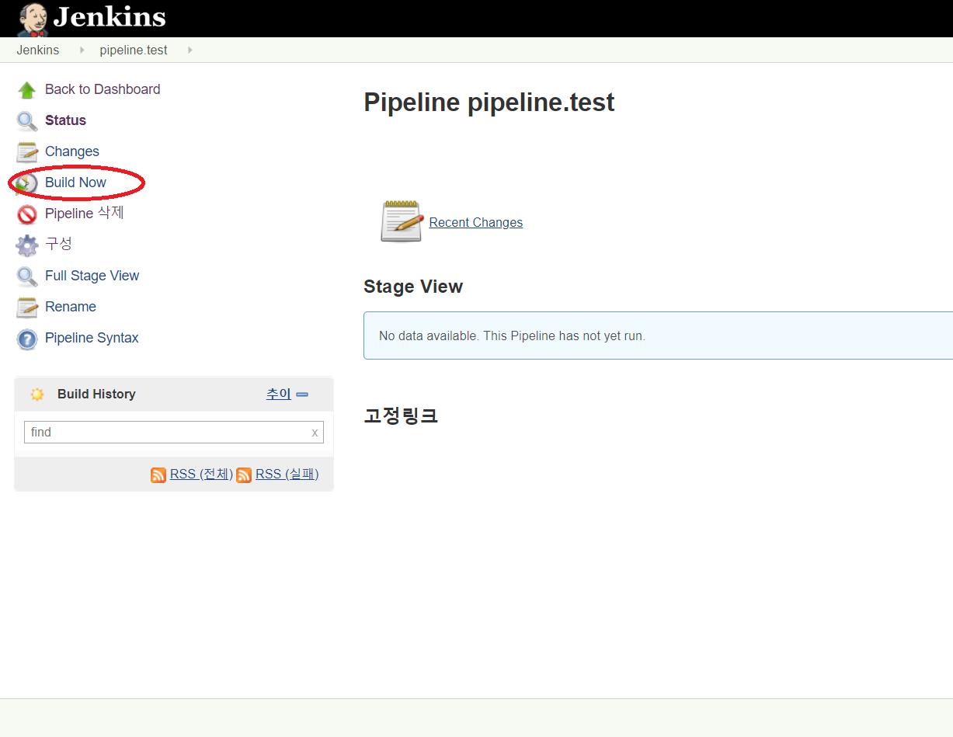The height and width of the screenshot is (737, 953).
Task: Click the Jenkins butler logo icon
Action: (x=33, y=19)
